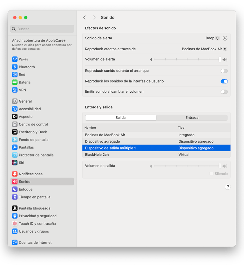Click Privacidad y seguridad hand icon
The width and height of the screenshot is (244, 267).
click(x=15, y=216)
